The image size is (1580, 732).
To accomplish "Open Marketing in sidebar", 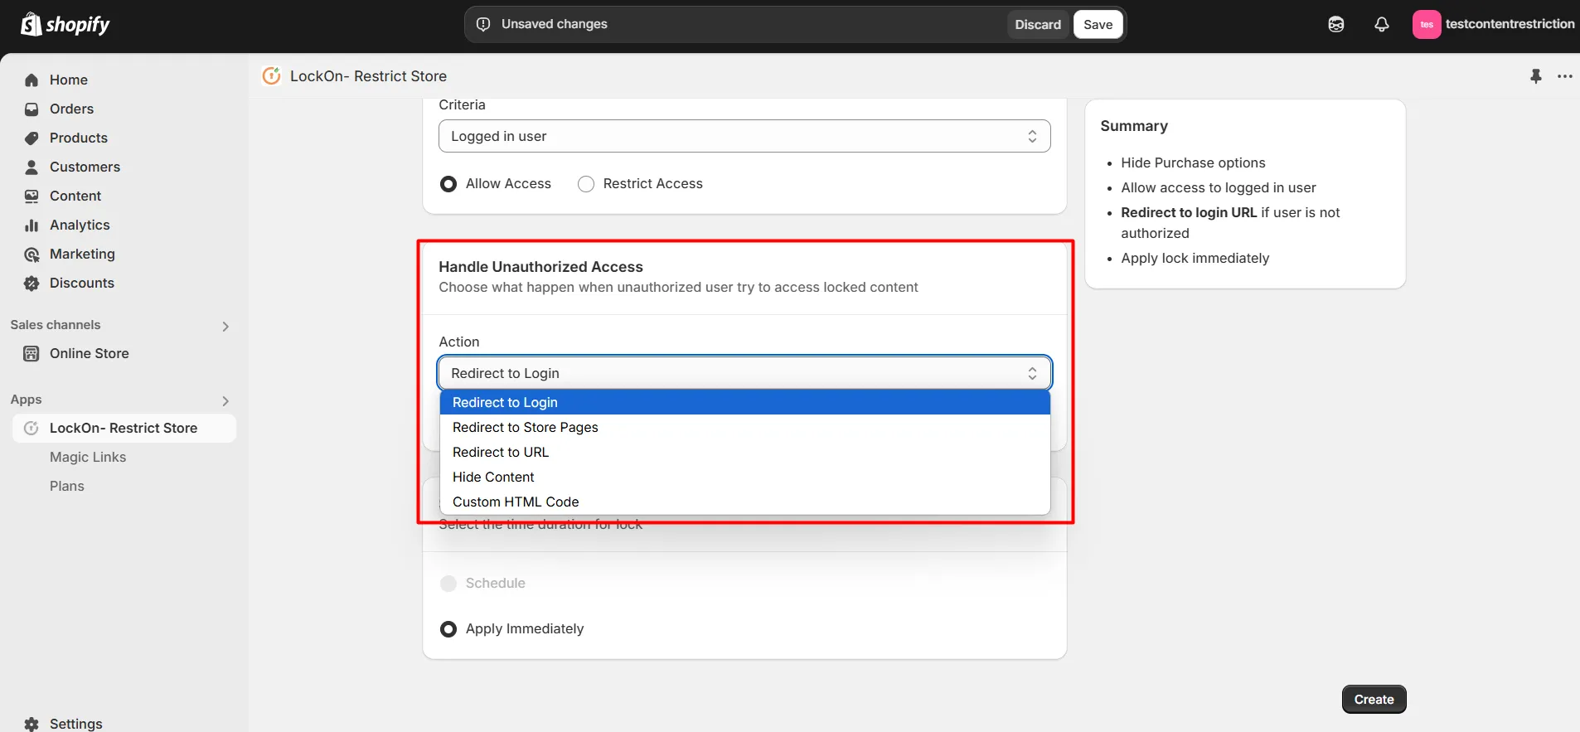I will pos(82,254).
